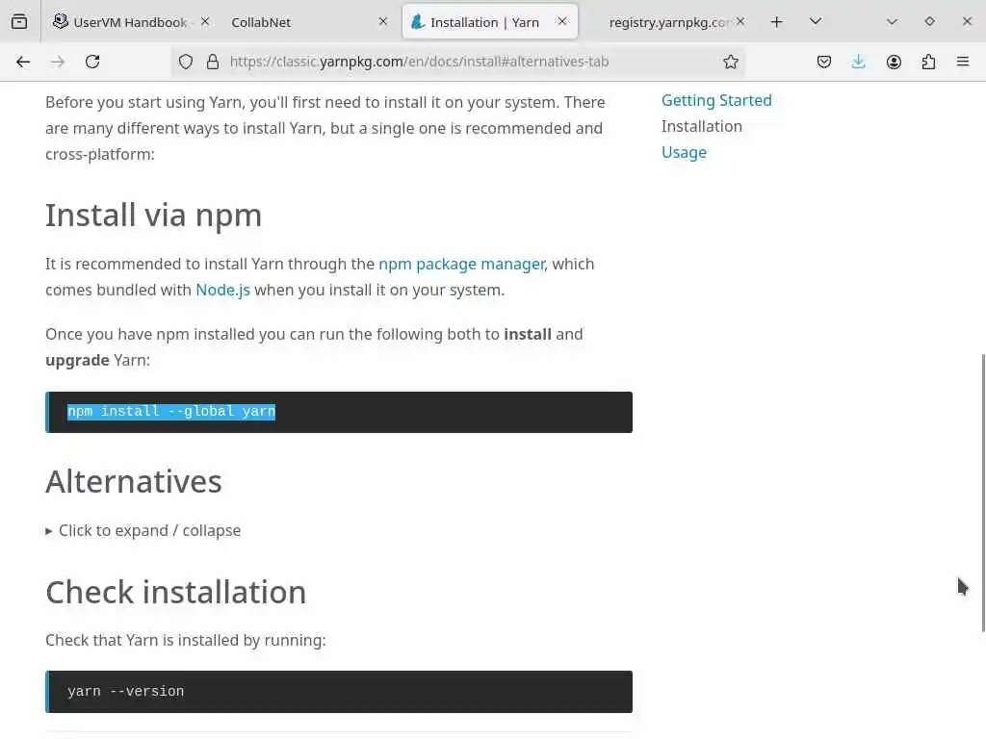
Task: Click the Install via npm heading
Action: click(153, 216)
